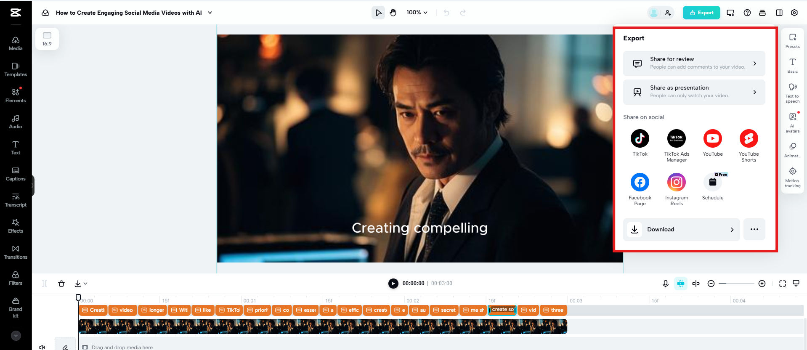Viewport: 807px width, 350px height.
Task: Open the Schedule option
Action: [x=713, y=187]
